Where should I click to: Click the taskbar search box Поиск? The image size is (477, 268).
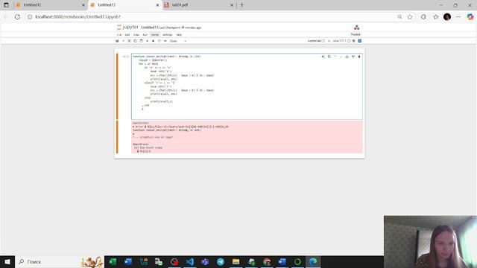click(x=60, y=261)
